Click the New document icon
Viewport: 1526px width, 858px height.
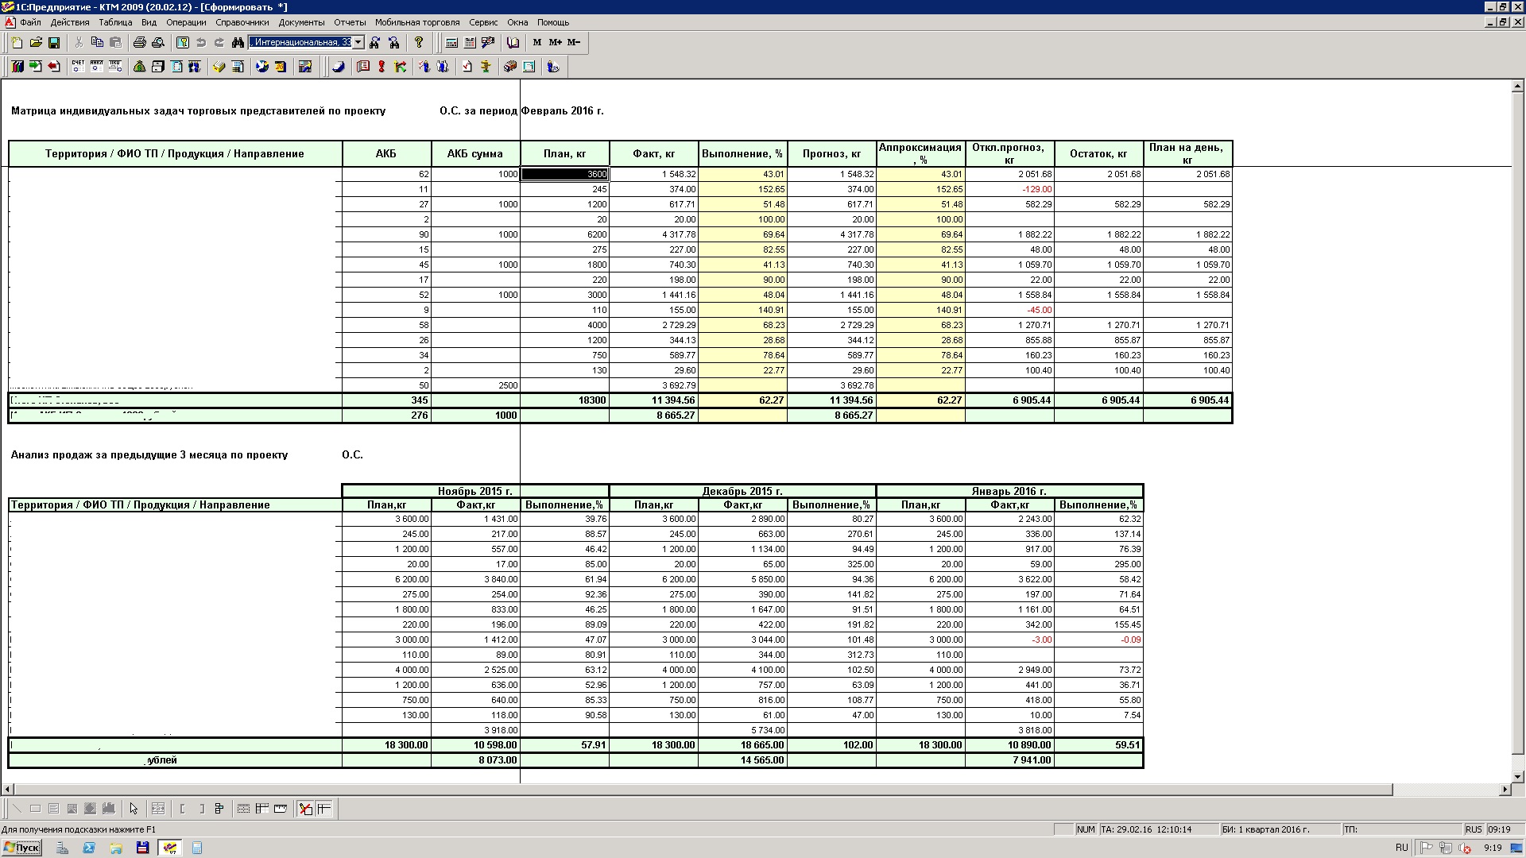tap(17, 43)
